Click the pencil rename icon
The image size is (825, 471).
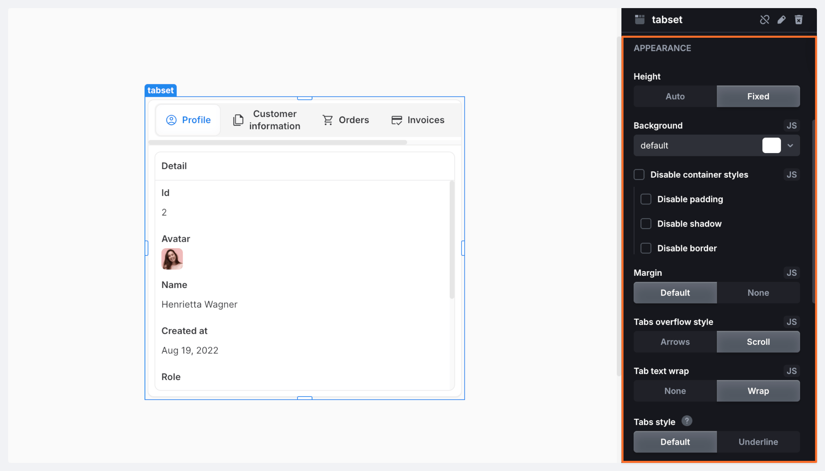tap(782, 20)
